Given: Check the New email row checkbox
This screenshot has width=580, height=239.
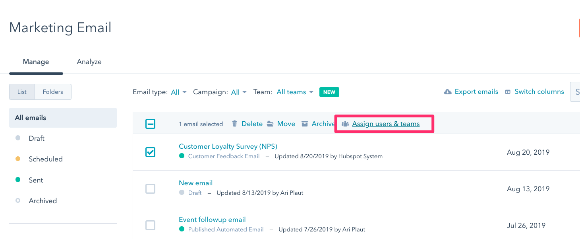Looking at the screenshot, I should [150, 188].
